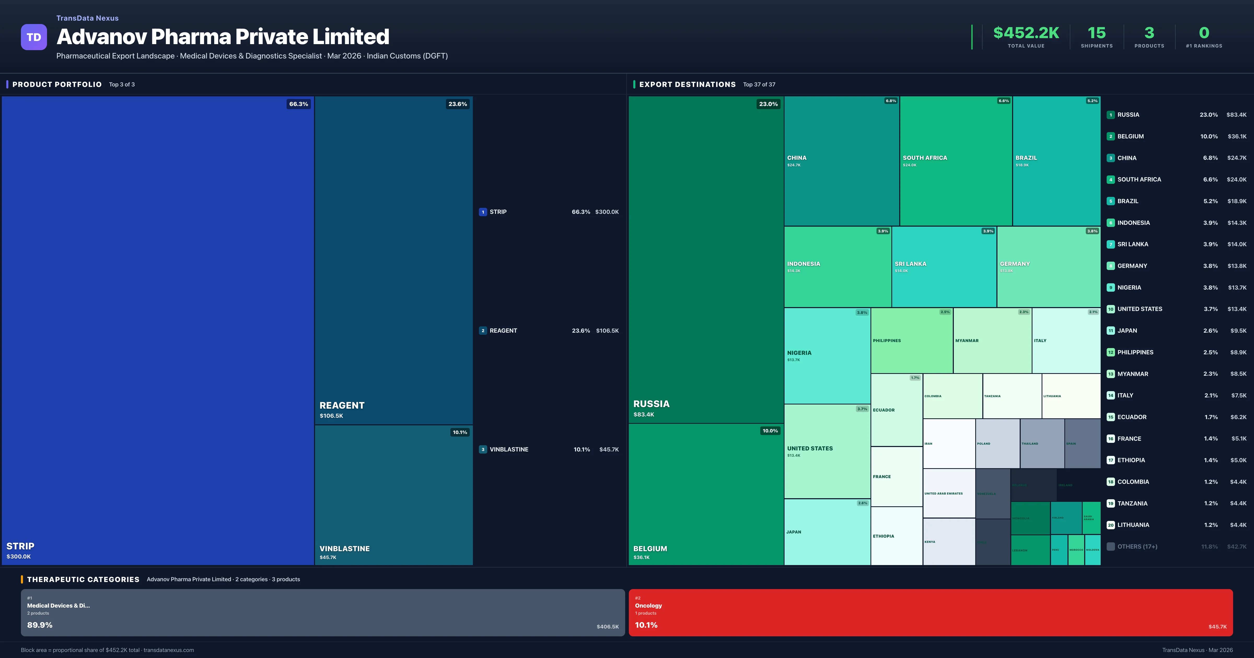Click the TransData Nexus brand link
Image resolution: width=1254 pixels, height=658 pixels.
pyautogui.click(x=87, y=18)
